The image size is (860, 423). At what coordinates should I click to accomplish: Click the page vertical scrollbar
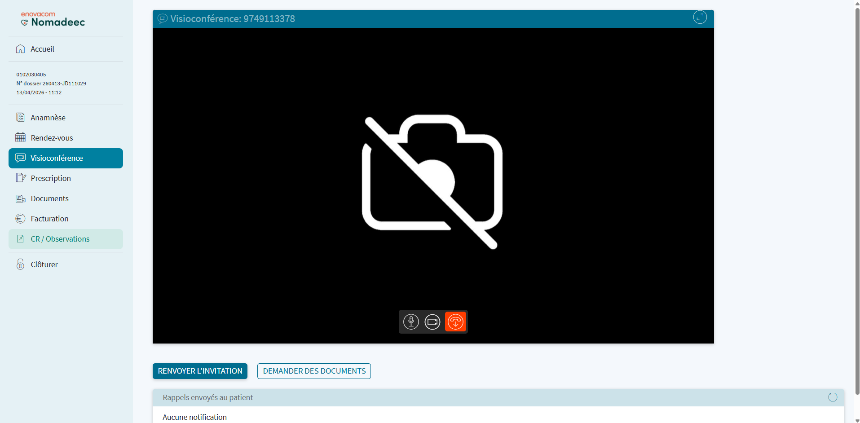[x=857, y=202]
